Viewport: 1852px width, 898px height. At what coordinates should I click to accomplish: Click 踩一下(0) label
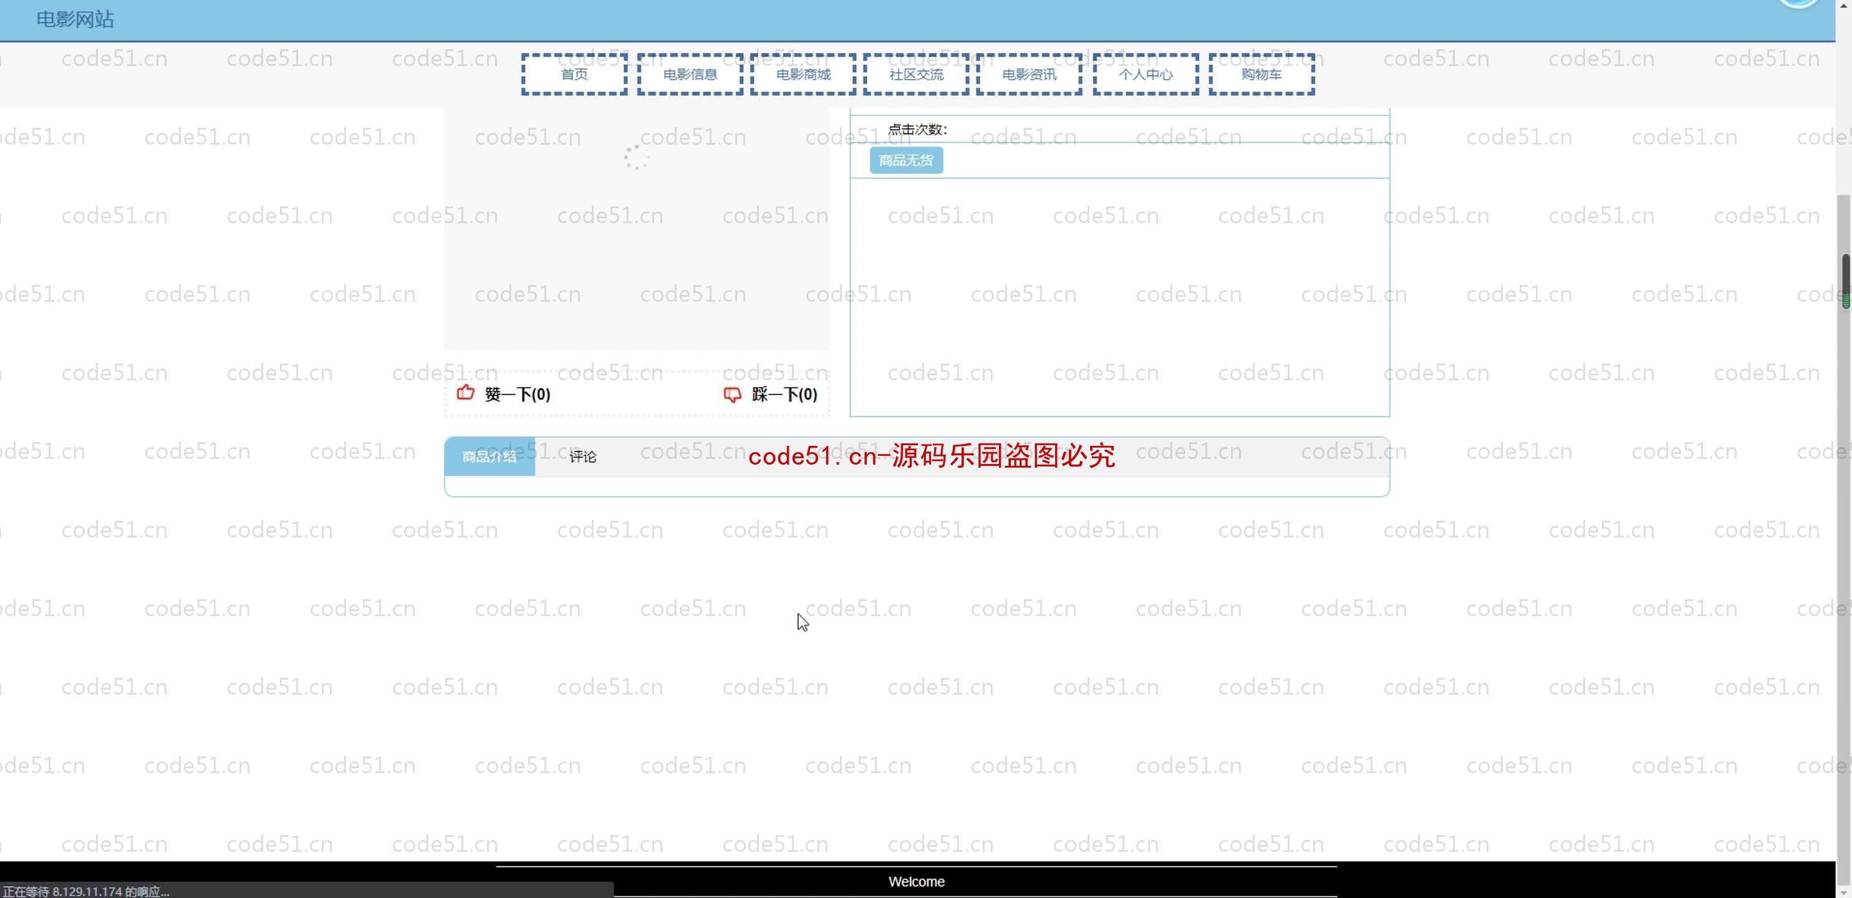(x=784, y=394)
